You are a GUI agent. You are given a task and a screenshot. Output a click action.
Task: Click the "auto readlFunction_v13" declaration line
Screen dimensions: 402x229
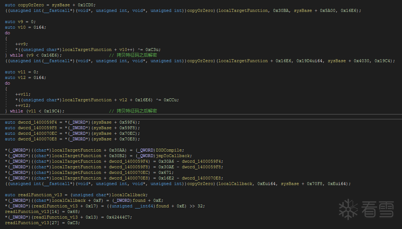[x=76, y=195]
